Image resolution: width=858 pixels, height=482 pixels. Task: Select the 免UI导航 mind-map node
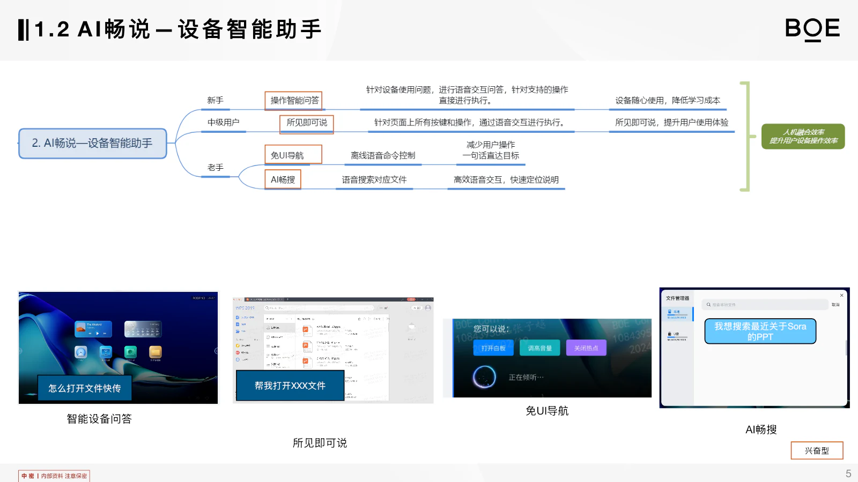[x=293, y=155]
